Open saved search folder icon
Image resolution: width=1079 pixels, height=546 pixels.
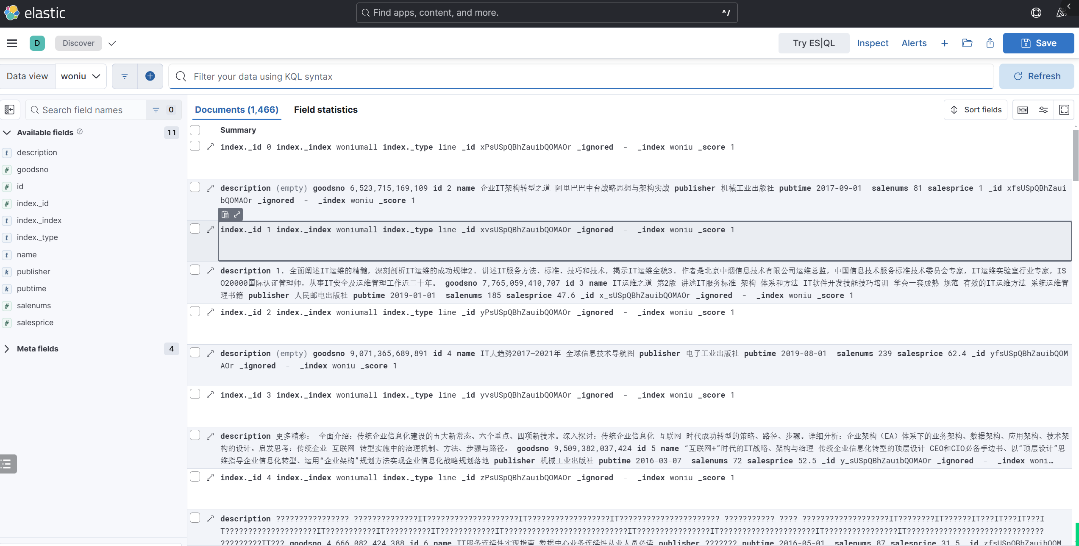coord(967,43)
